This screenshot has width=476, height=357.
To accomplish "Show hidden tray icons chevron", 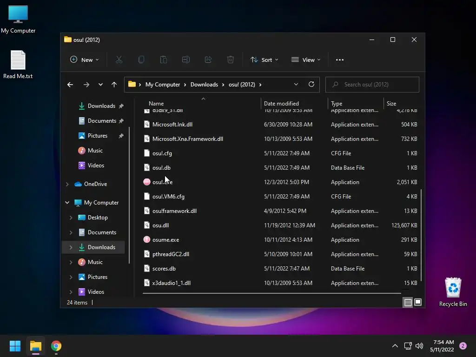I will pos(395,346).
